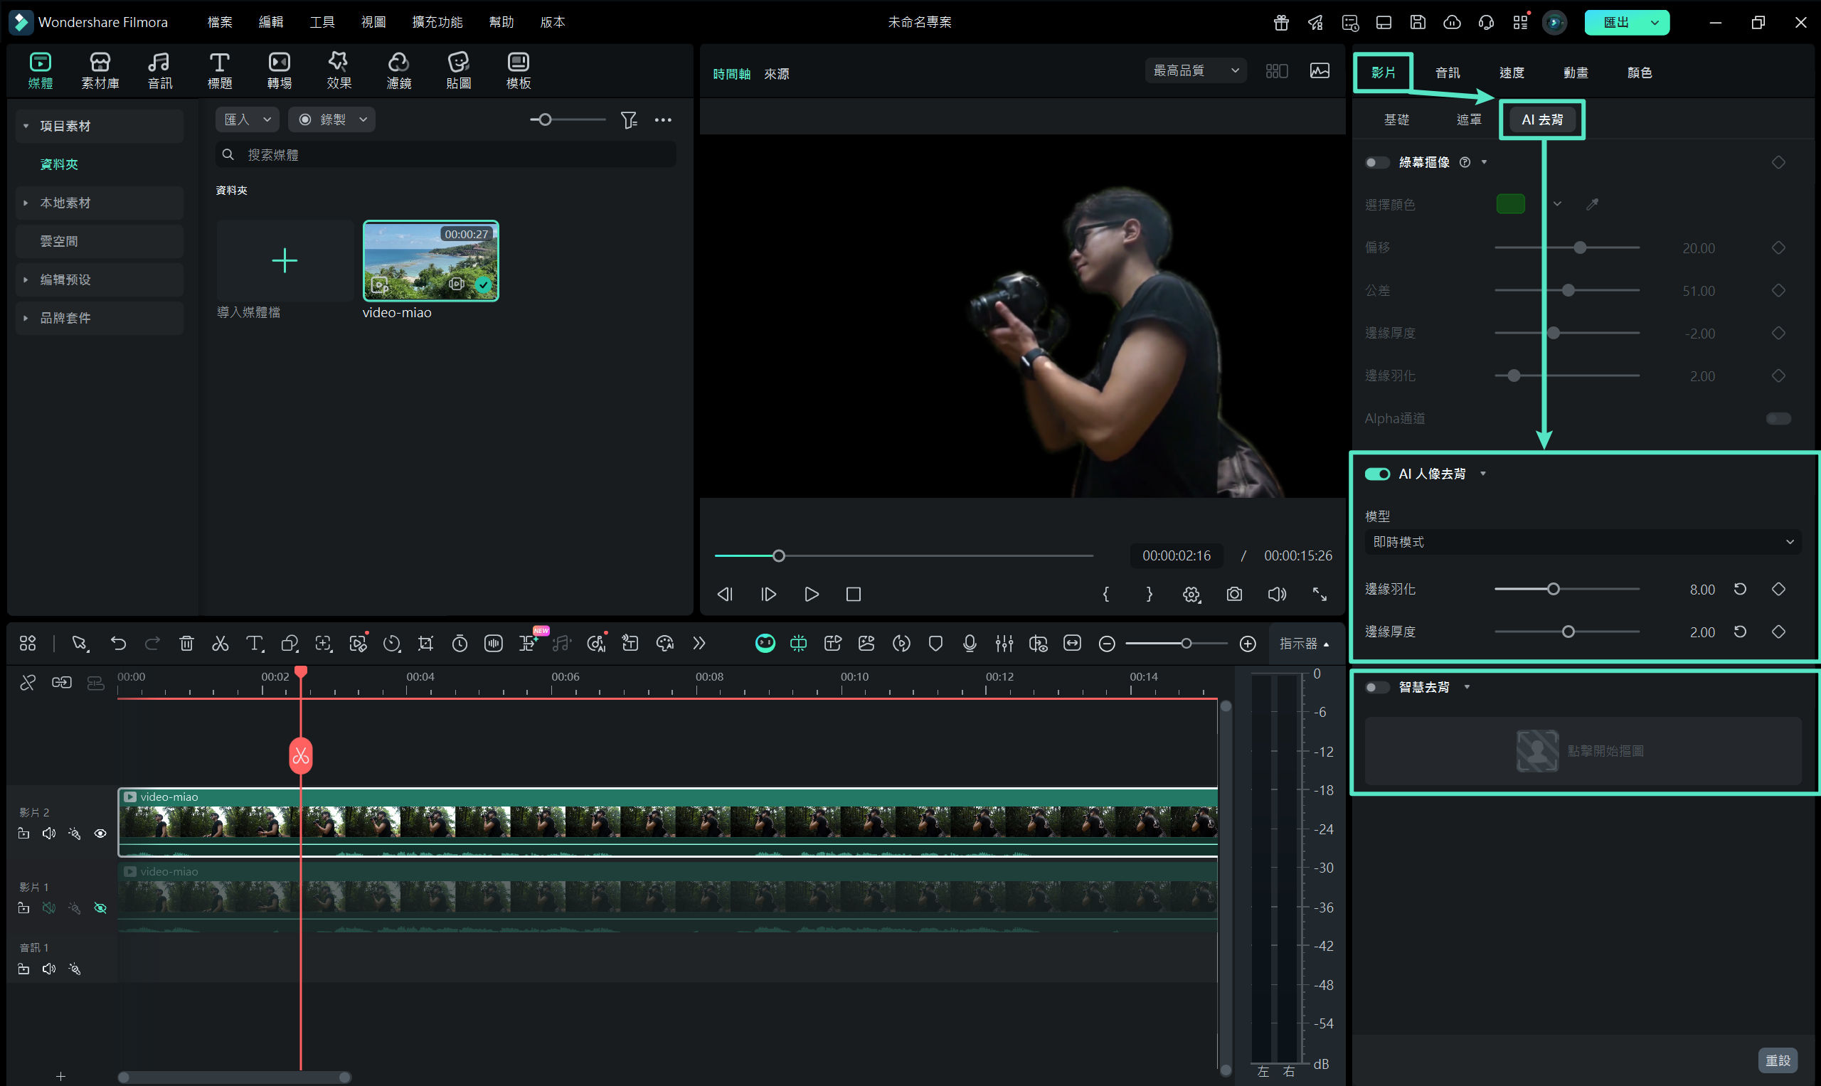Switch to the 速度 tab
The height and width of the screenshot is (1086, 1821).
coord(1512,73)
